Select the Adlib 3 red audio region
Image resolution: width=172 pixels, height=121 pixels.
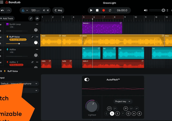pyautogui.click(x=113, y=64)
